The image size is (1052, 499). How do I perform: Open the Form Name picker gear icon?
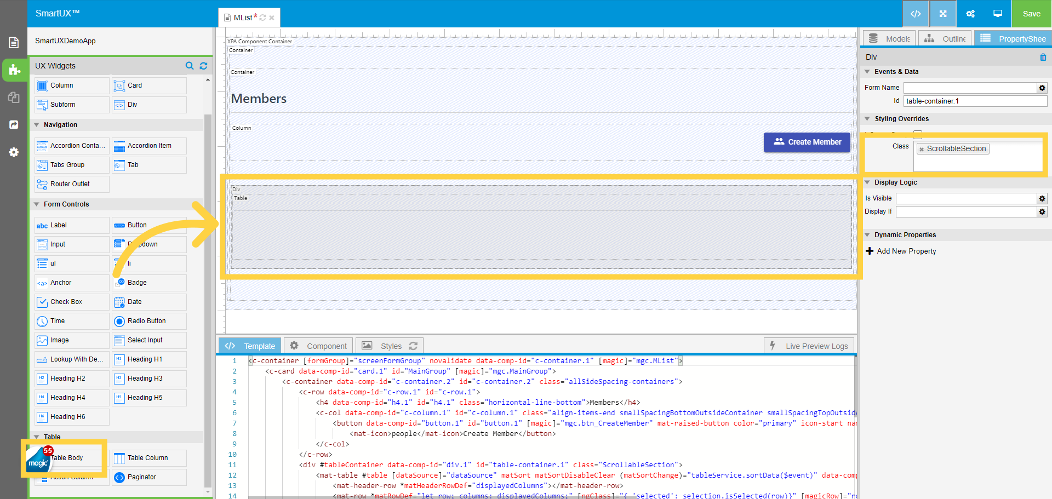(x=1042, y=88)
